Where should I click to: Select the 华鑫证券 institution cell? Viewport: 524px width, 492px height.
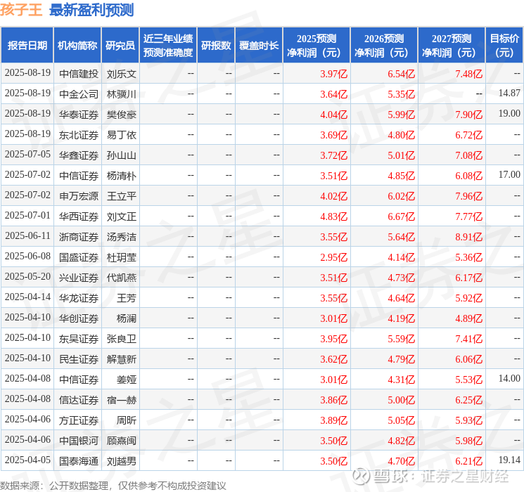pos(79,155)
